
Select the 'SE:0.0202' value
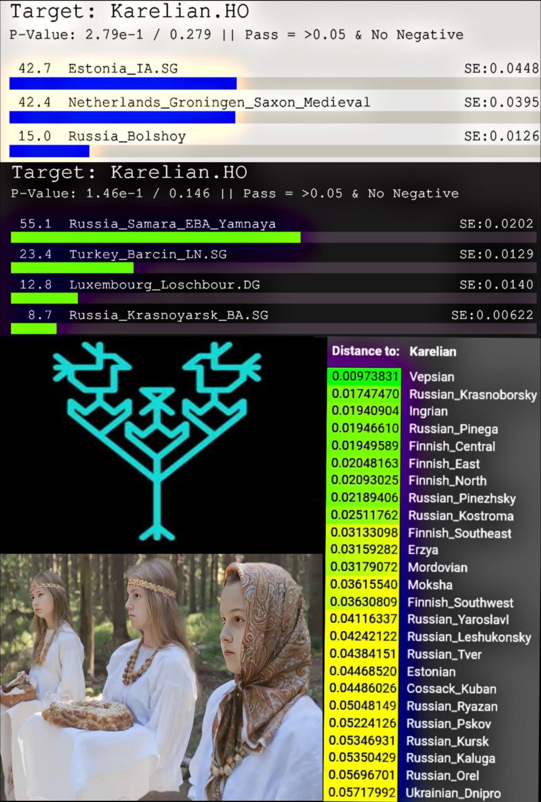point(496,224)
